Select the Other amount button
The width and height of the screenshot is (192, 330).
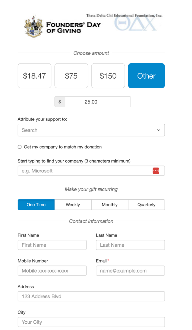click(146, 76)
